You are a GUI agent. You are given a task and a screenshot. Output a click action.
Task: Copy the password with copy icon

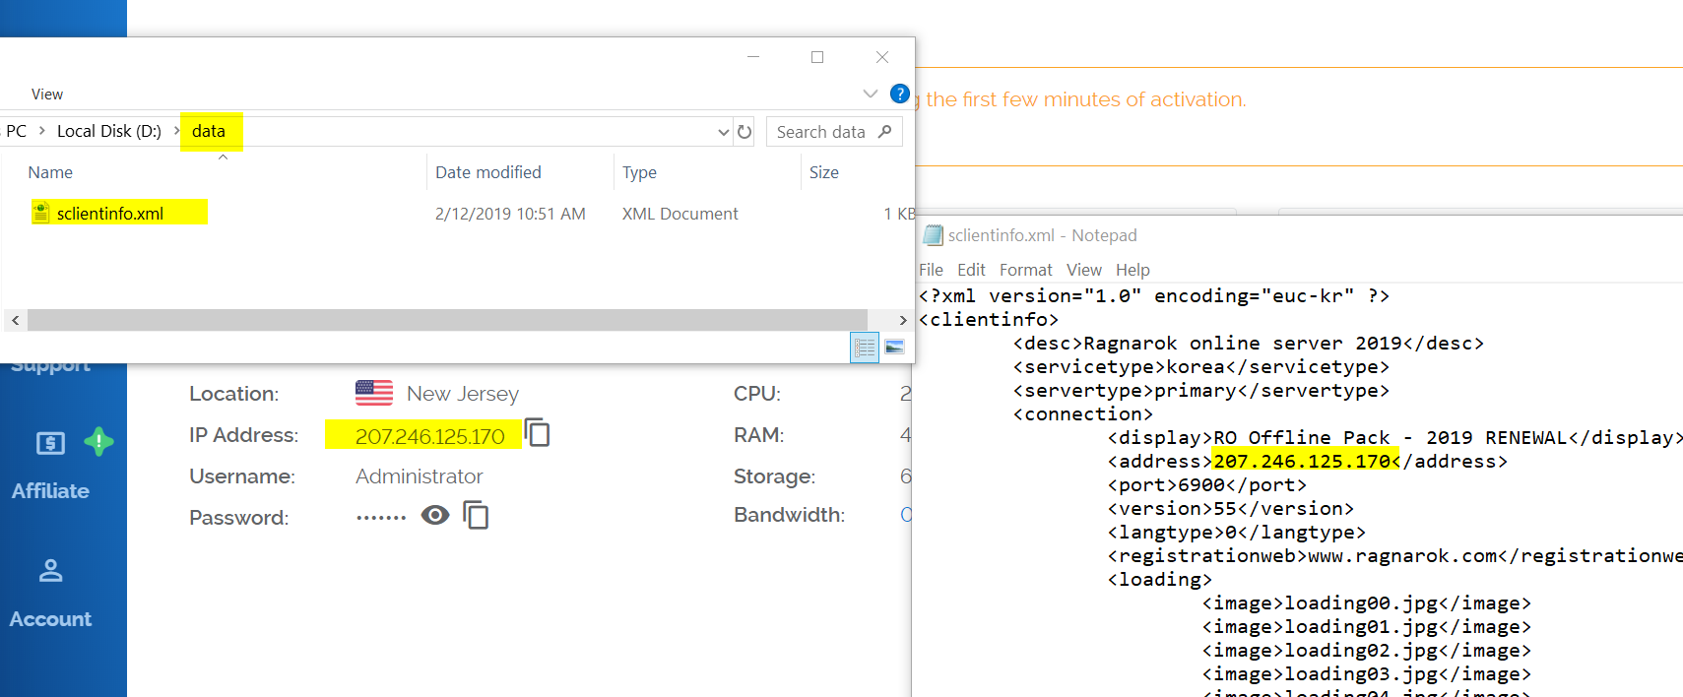tap(476, 515)
